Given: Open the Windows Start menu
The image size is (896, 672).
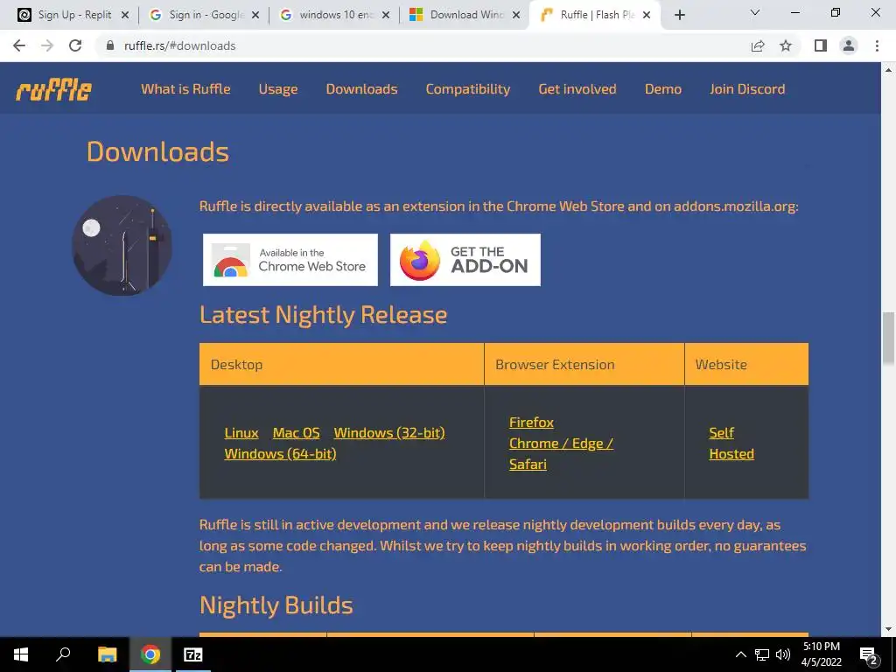Looking at the screenshot, I should tap(21, 654).
